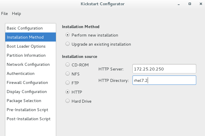Switch to Authentication section
Screen dimensions: 205x136
point(30,73)
